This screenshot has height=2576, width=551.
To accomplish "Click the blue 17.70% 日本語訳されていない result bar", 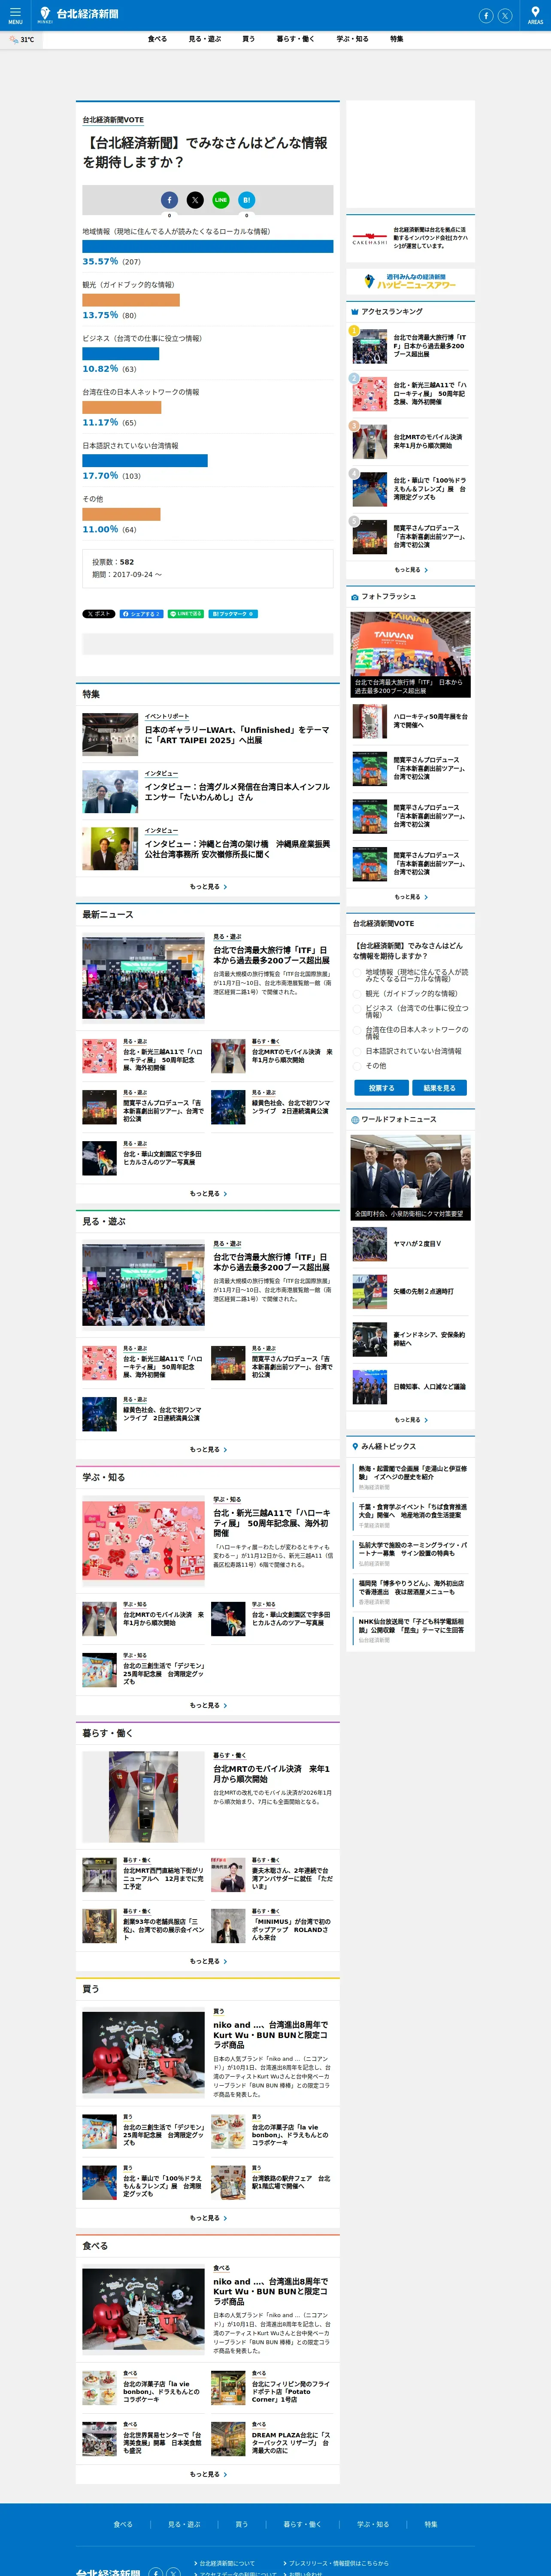I will pyautogui.click(x=145, y=461).
